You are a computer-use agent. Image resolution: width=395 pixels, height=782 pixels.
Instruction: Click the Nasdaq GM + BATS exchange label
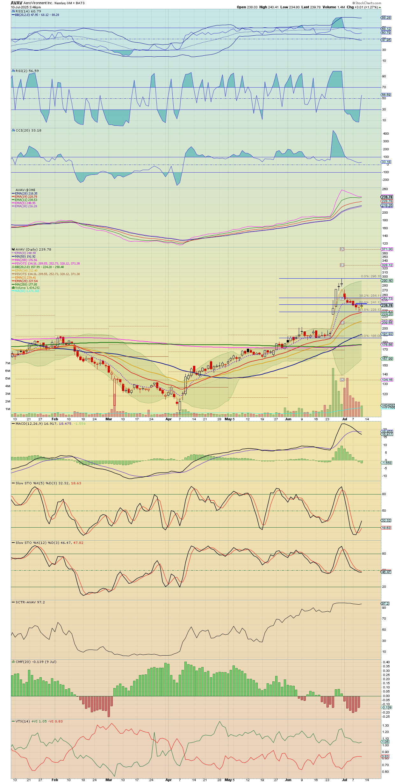pos(69,3)
